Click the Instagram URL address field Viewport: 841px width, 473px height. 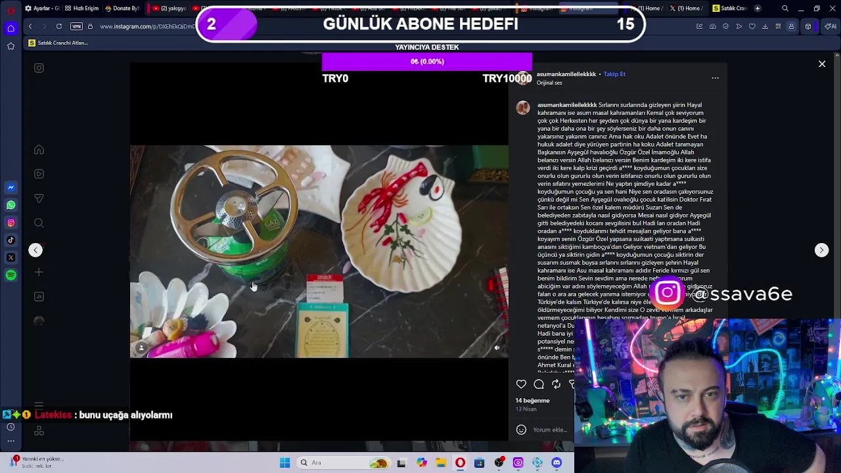click(x=147, y=26)
